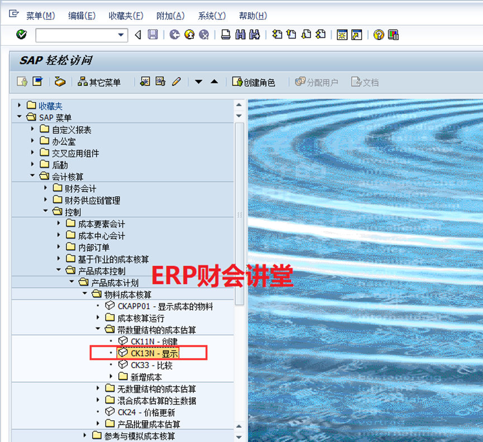483x442 pixels.
Task: Click the tree panel vertical scrollbar
Action: coord(239,212)
